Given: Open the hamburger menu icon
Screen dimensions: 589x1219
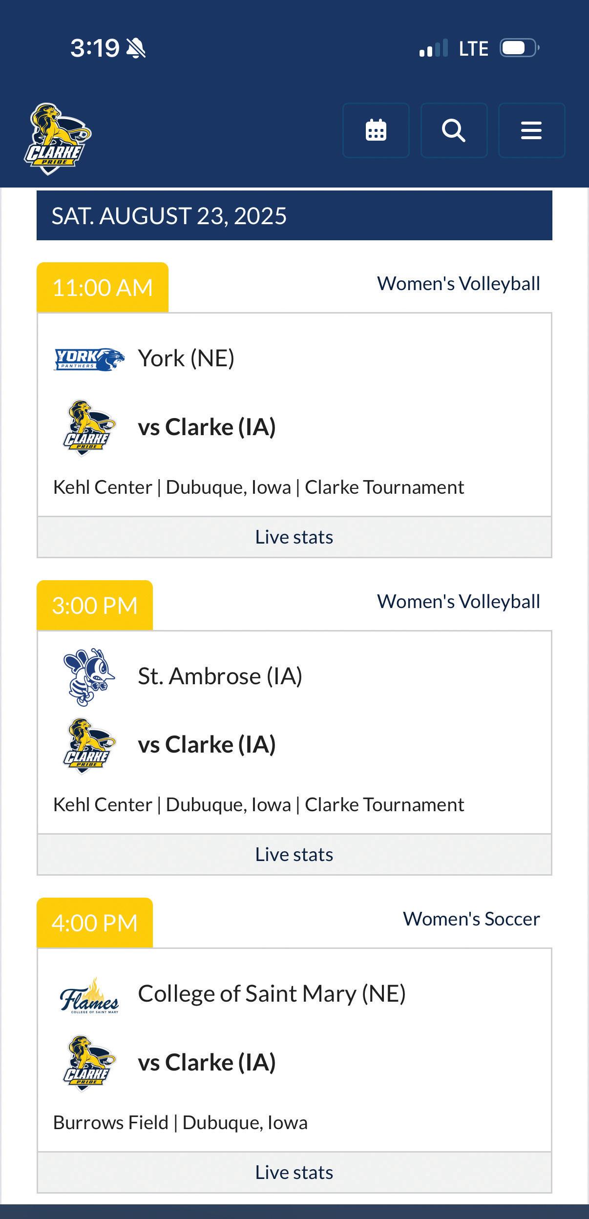Looking at the screenshot, I should pos(531,130).
